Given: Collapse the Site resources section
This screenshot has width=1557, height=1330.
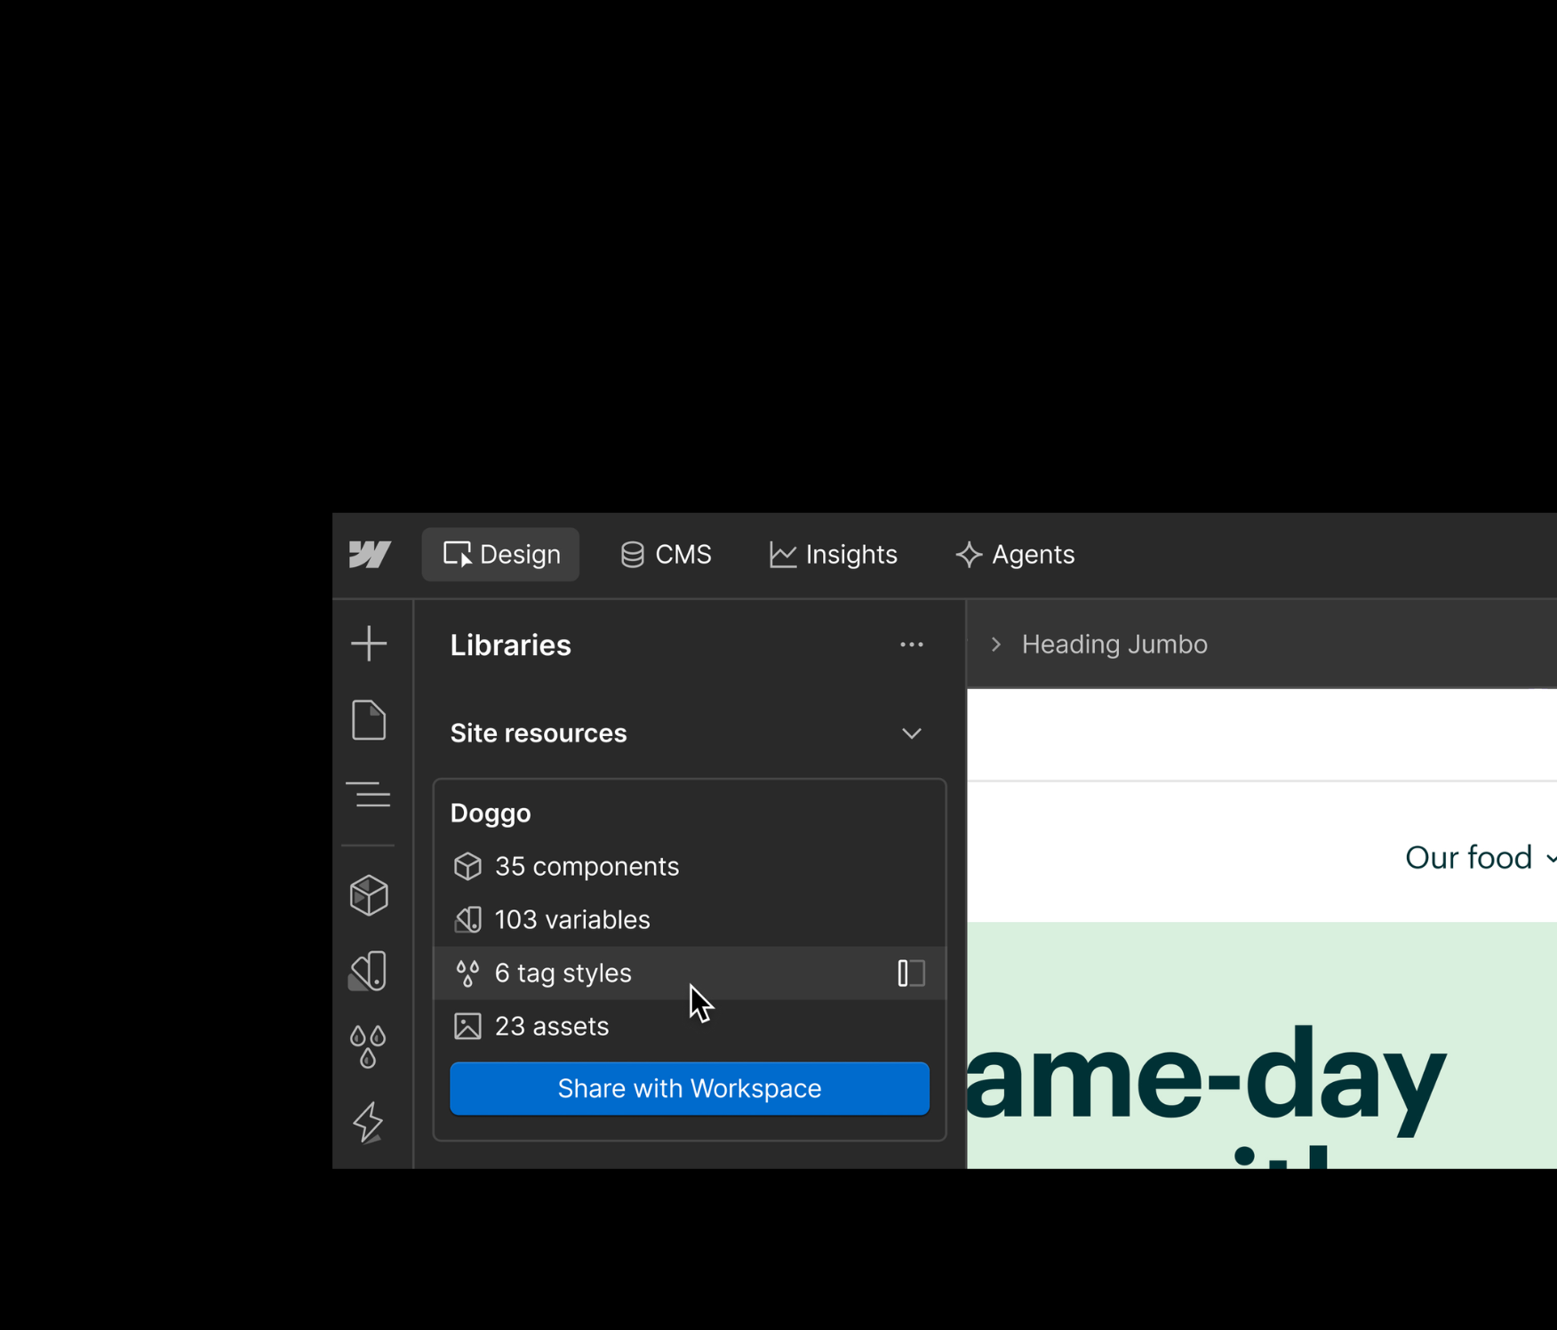Looking at the screenshot, I should point(912,733).
